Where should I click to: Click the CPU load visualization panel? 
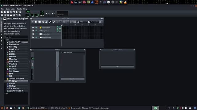point(62,13)
